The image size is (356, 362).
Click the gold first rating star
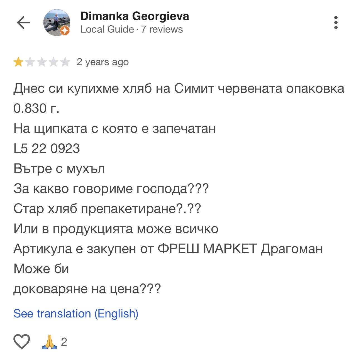[x=19, y=62]
